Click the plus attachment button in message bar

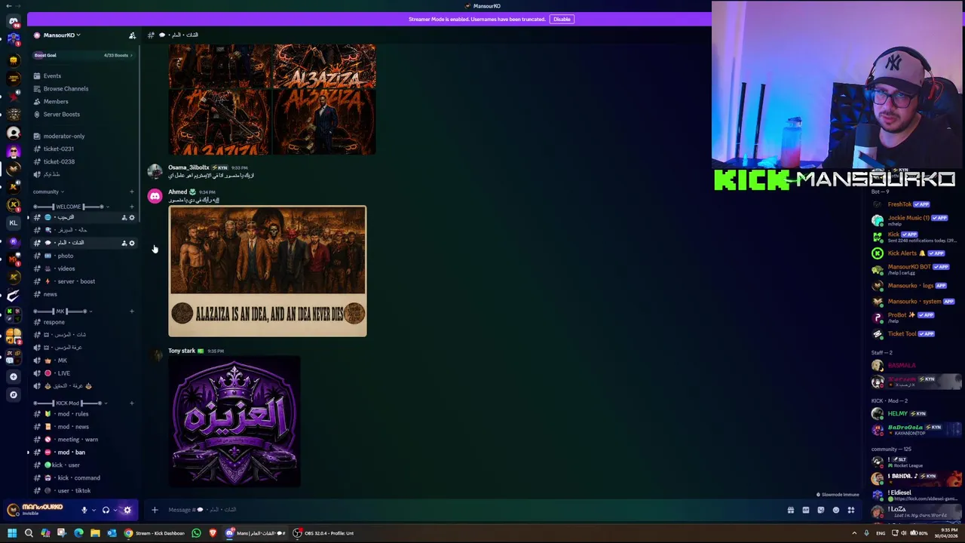click(155, 510)
